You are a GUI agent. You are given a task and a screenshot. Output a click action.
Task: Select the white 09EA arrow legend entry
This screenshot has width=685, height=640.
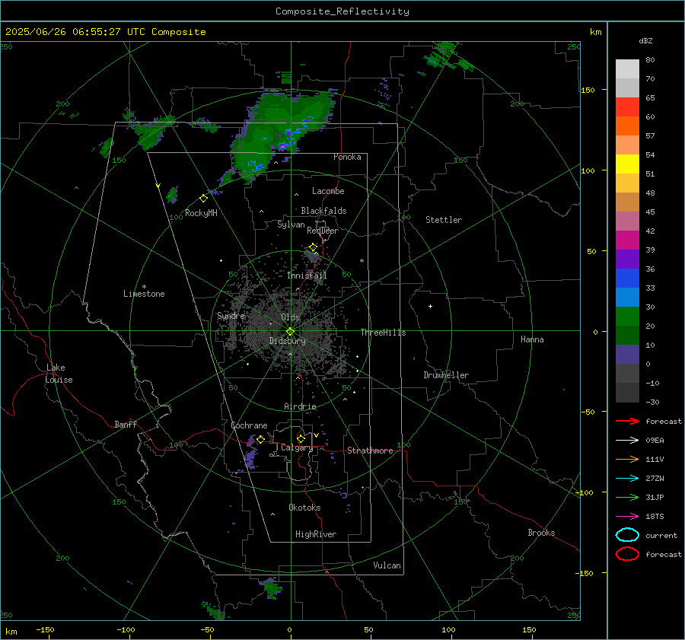[627, 440]
